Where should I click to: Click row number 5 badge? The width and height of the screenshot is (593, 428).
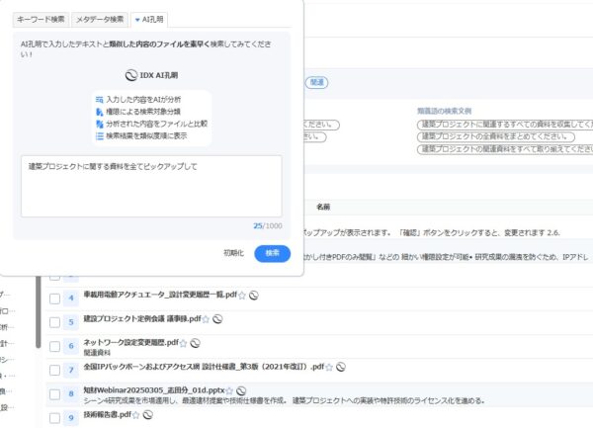tap(71, 322)
